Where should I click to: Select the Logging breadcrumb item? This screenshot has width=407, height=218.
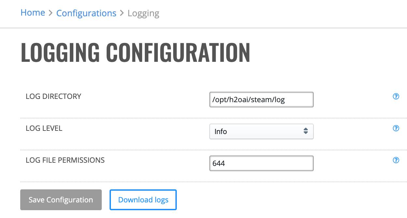[143, 14]
